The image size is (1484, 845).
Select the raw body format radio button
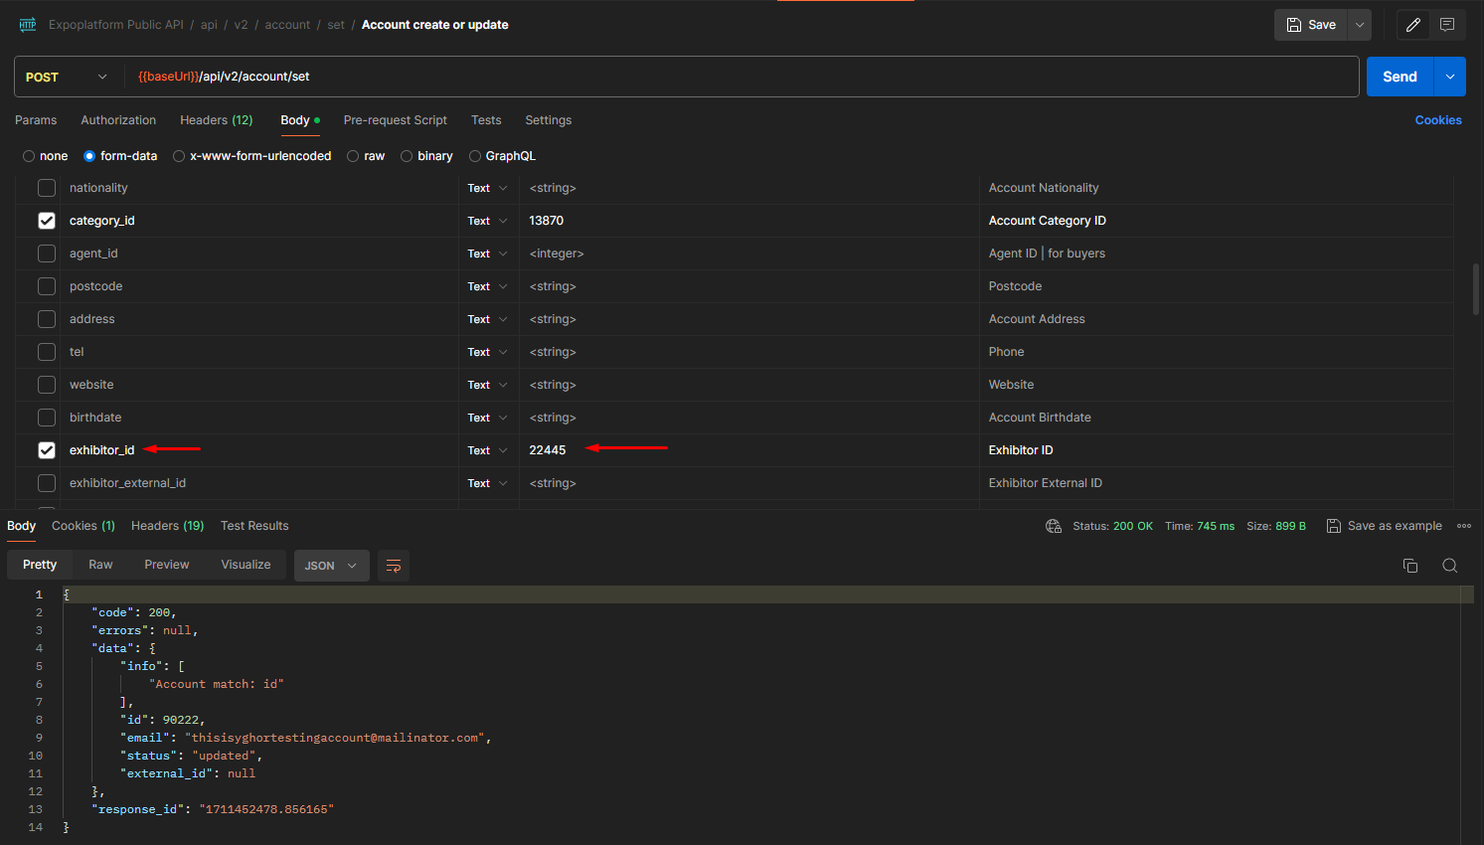353,156
